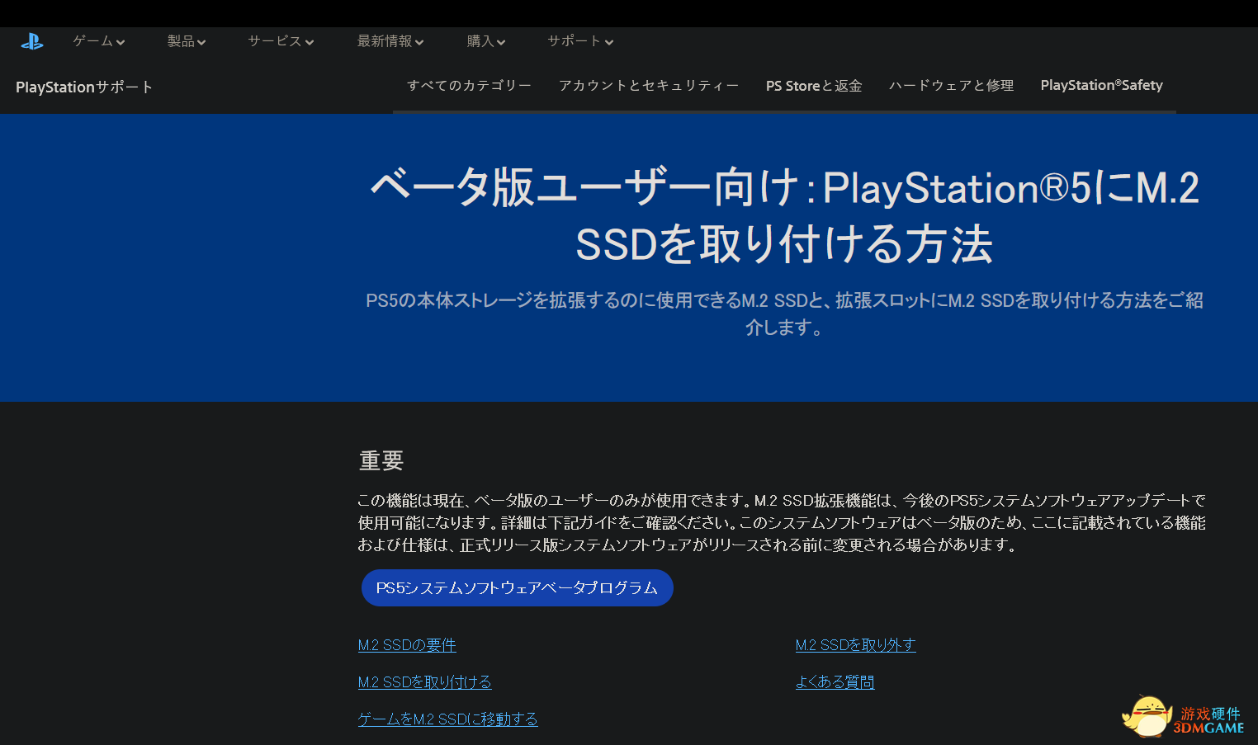The image size is (1258, 745).
Task: Open the M.2 SSDを取り付ける link
Action: pyautogui.click(x=424, y=682)
